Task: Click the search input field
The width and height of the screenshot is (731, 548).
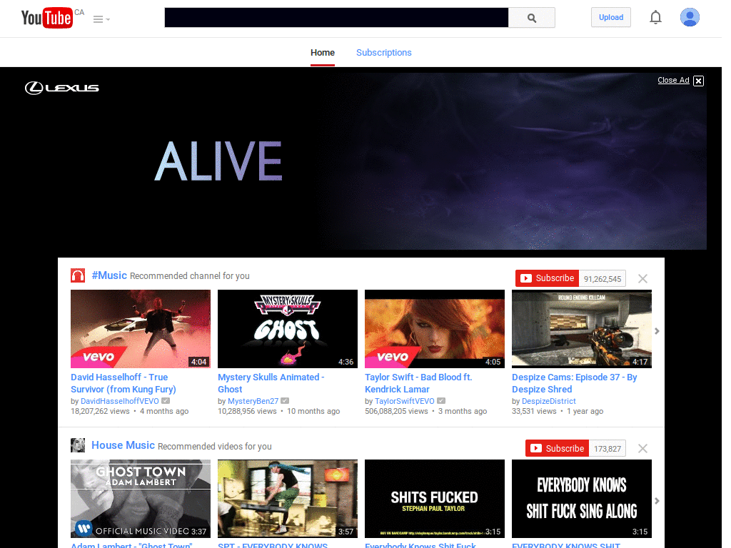Action: 336,17
